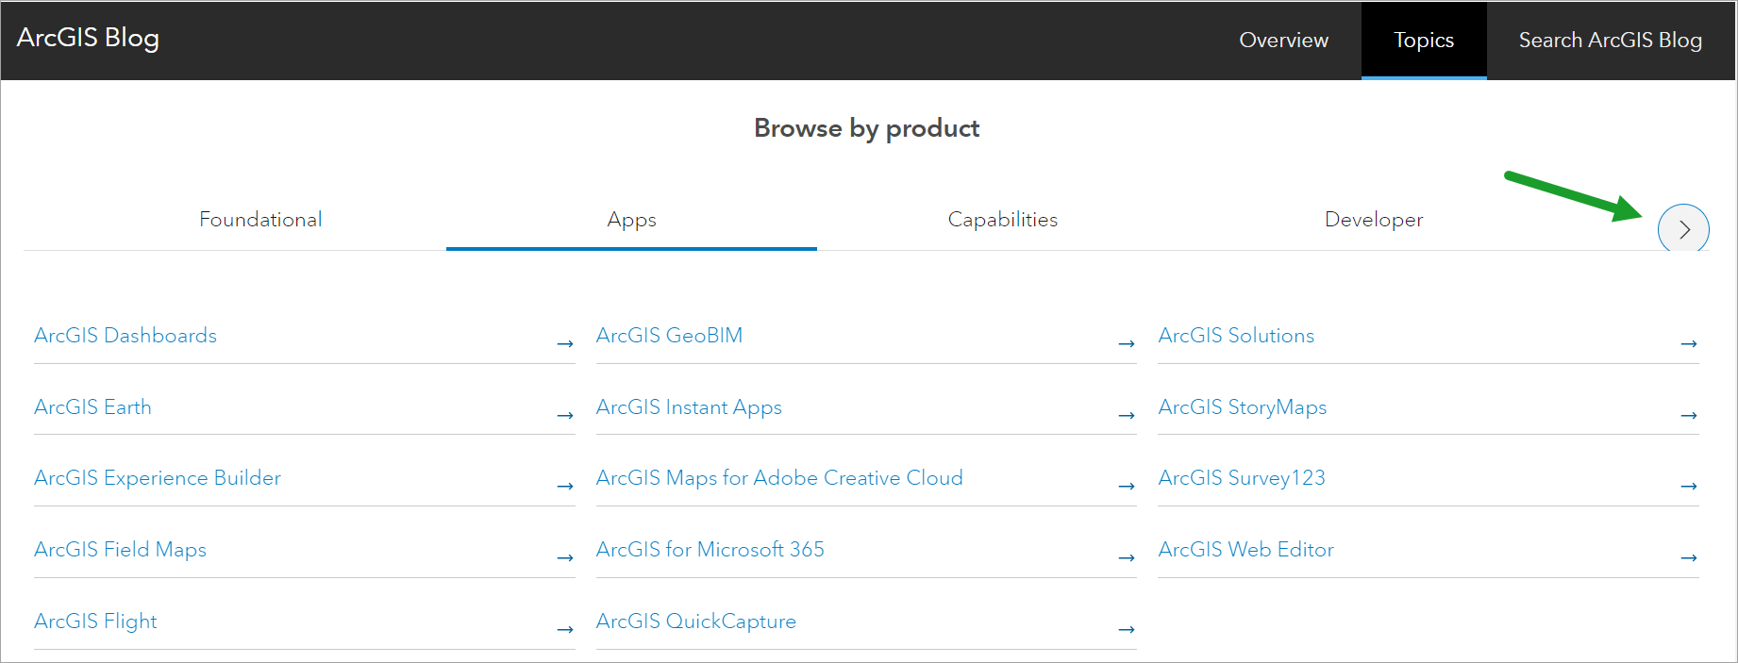1738x663 pixels.
Task: Click arrow beside ArcGIS Survey123
Action: tap(1689, 487)
